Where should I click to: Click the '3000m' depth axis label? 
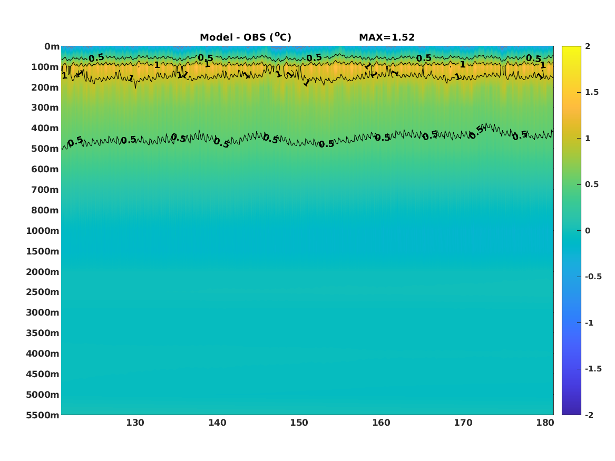coord(43,312)
